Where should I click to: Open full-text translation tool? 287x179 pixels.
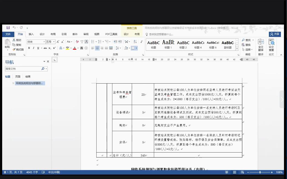pos(261,45)
